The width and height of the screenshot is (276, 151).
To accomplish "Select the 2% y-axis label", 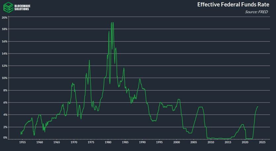I will (x=5, y=127).
